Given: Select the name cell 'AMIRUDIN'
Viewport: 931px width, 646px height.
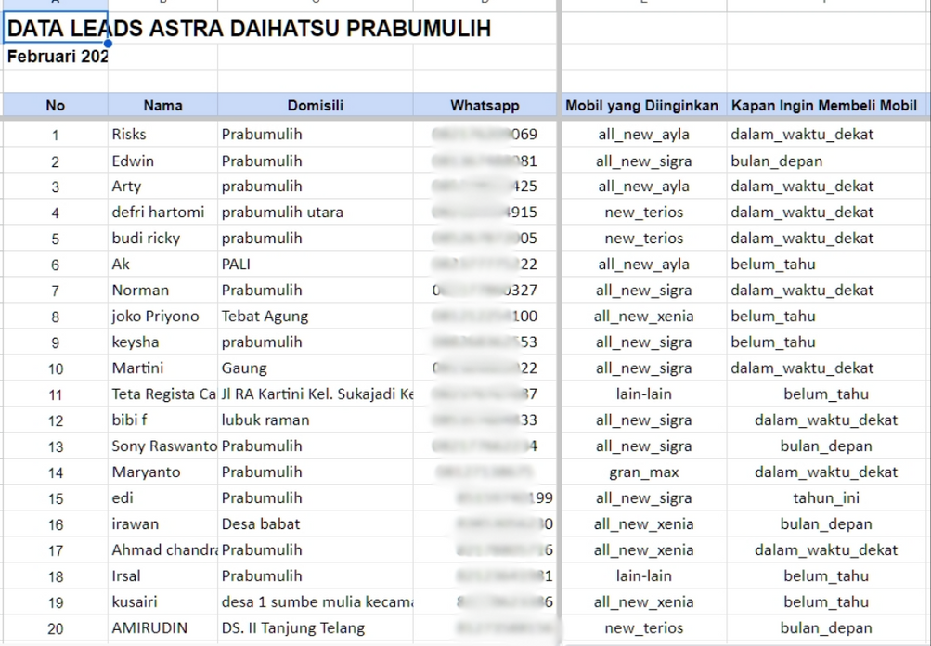Looking at the screenshot, I should pos(162,628).
